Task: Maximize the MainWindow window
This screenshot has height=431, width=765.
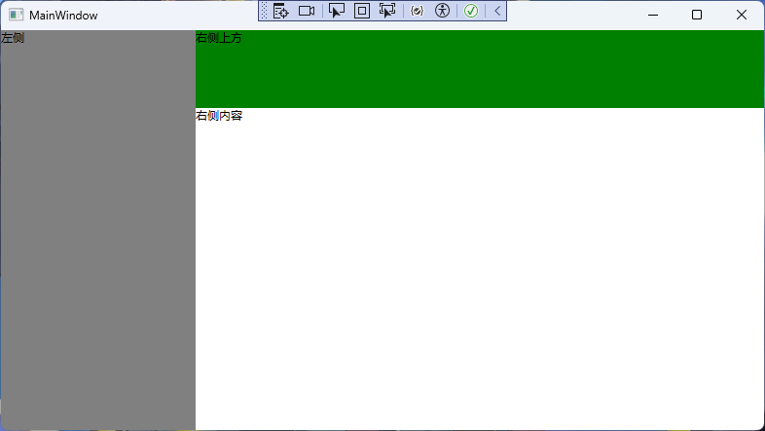Action: 697,15
